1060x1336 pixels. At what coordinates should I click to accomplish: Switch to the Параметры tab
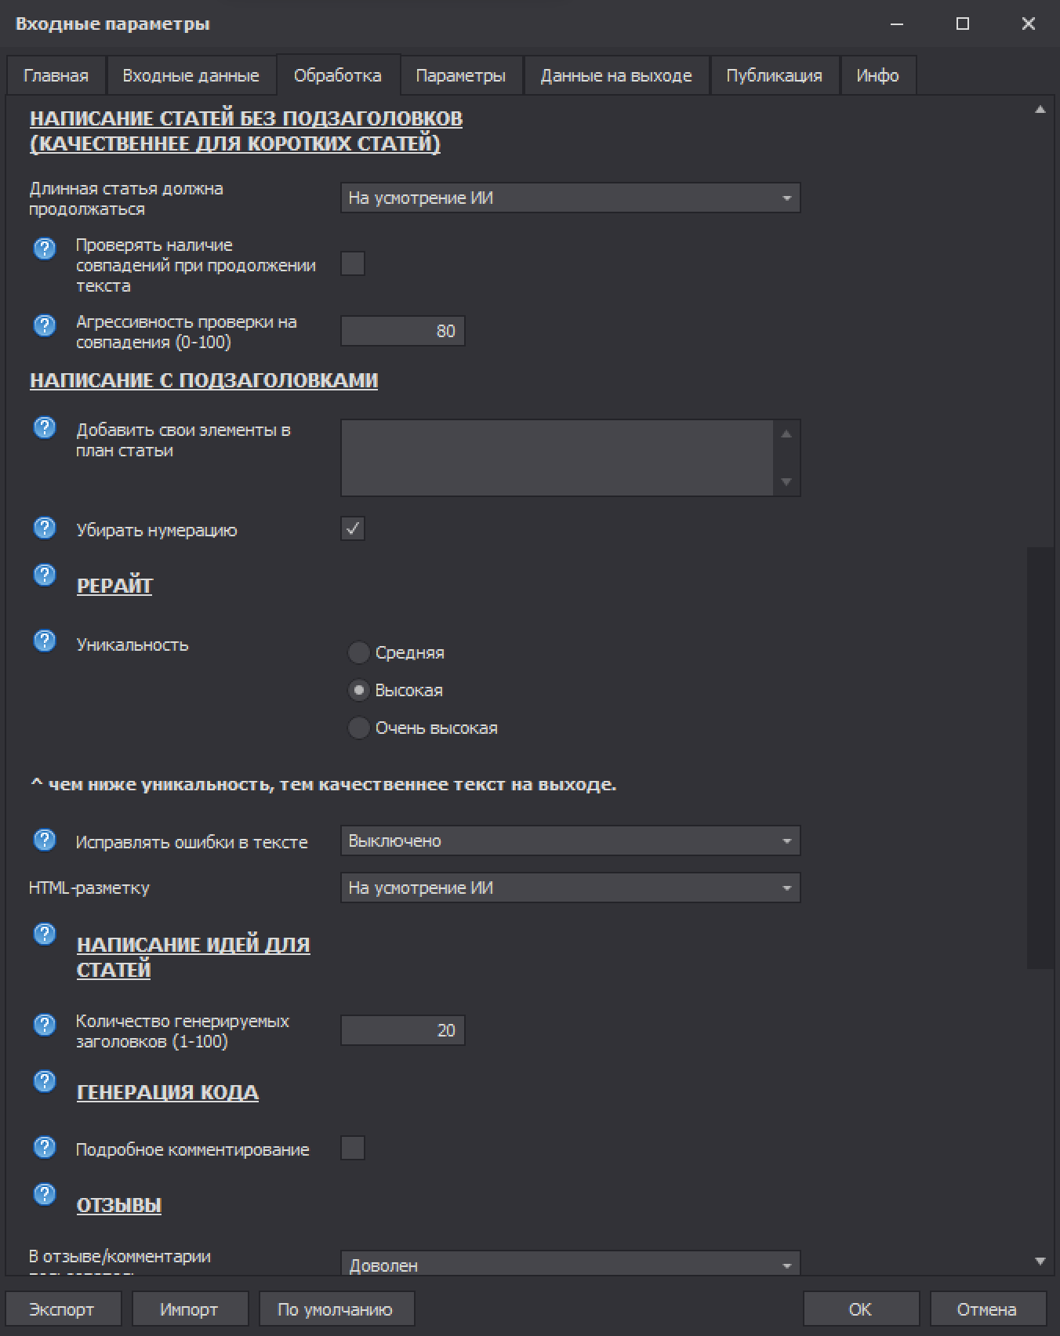[x=460, y=76]
